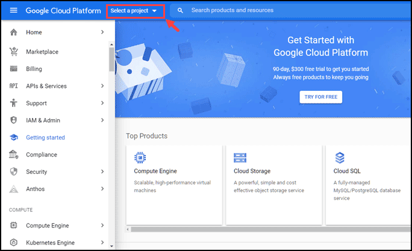Screen dimensions: 412x251
Task: Click the products horizontal scrollbar left arrow
Action: 128,229
